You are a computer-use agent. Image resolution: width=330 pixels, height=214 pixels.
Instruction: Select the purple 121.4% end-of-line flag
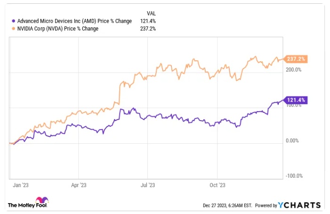[x=296, y=100]
